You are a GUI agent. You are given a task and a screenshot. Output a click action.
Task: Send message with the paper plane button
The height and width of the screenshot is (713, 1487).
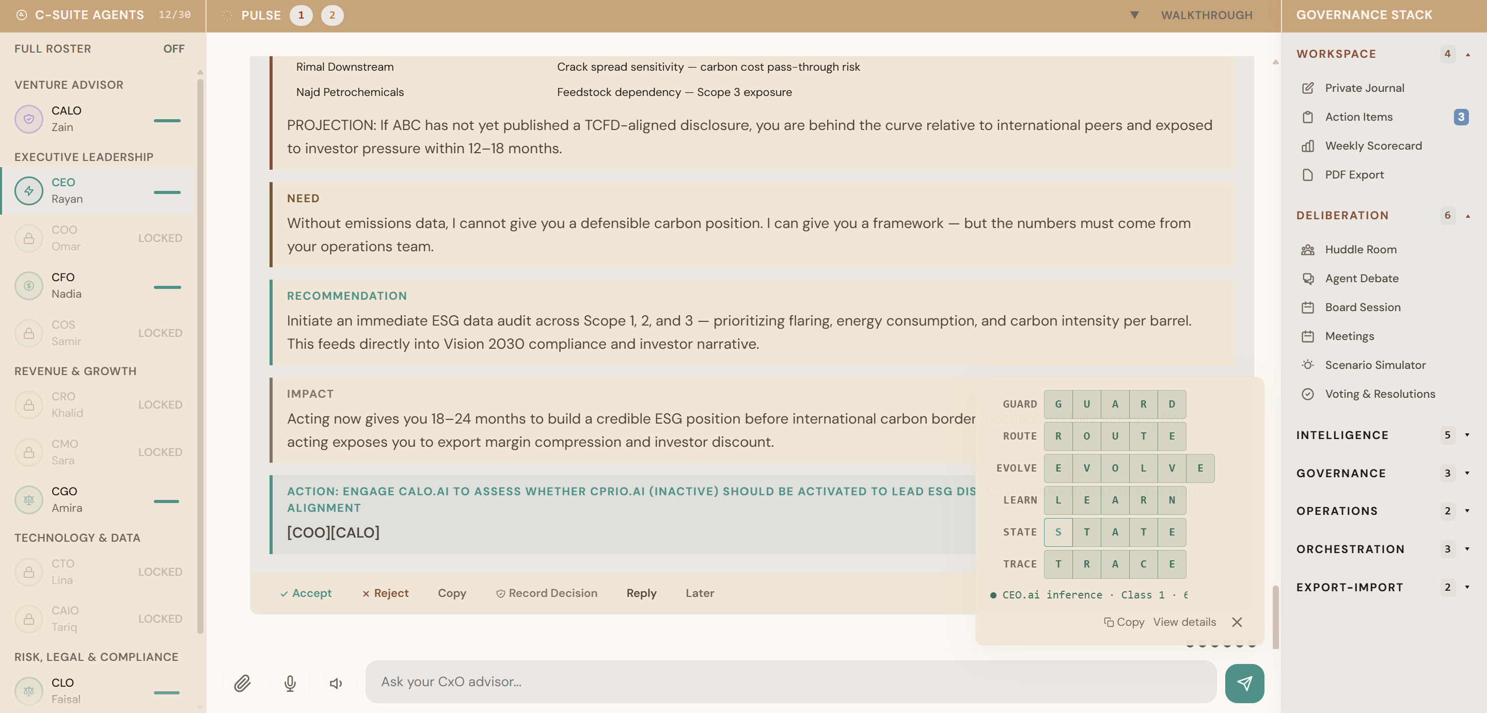point(1244,683)
